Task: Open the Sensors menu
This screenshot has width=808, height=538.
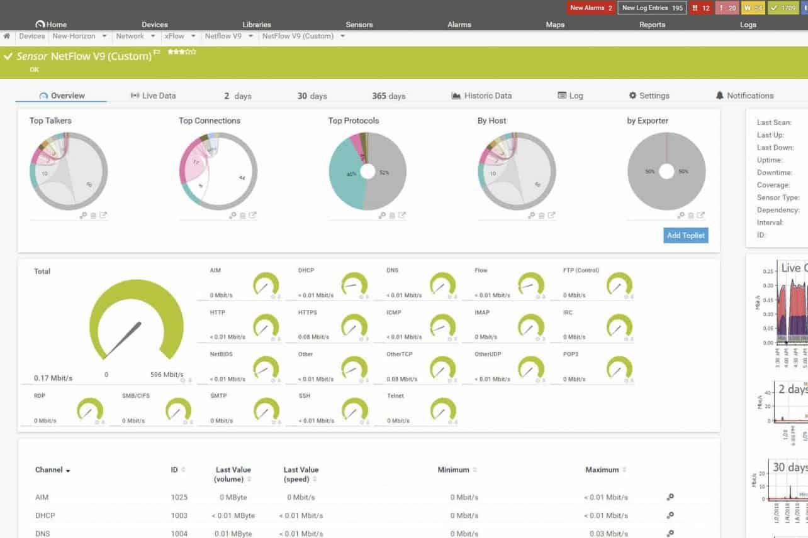Action: tap(359, 25)
